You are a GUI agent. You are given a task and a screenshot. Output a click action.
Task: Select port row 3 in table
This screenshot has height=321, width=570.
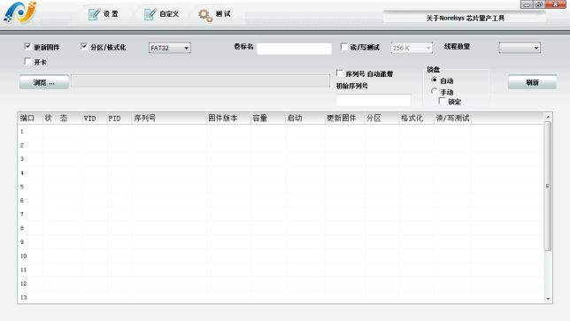281,159
